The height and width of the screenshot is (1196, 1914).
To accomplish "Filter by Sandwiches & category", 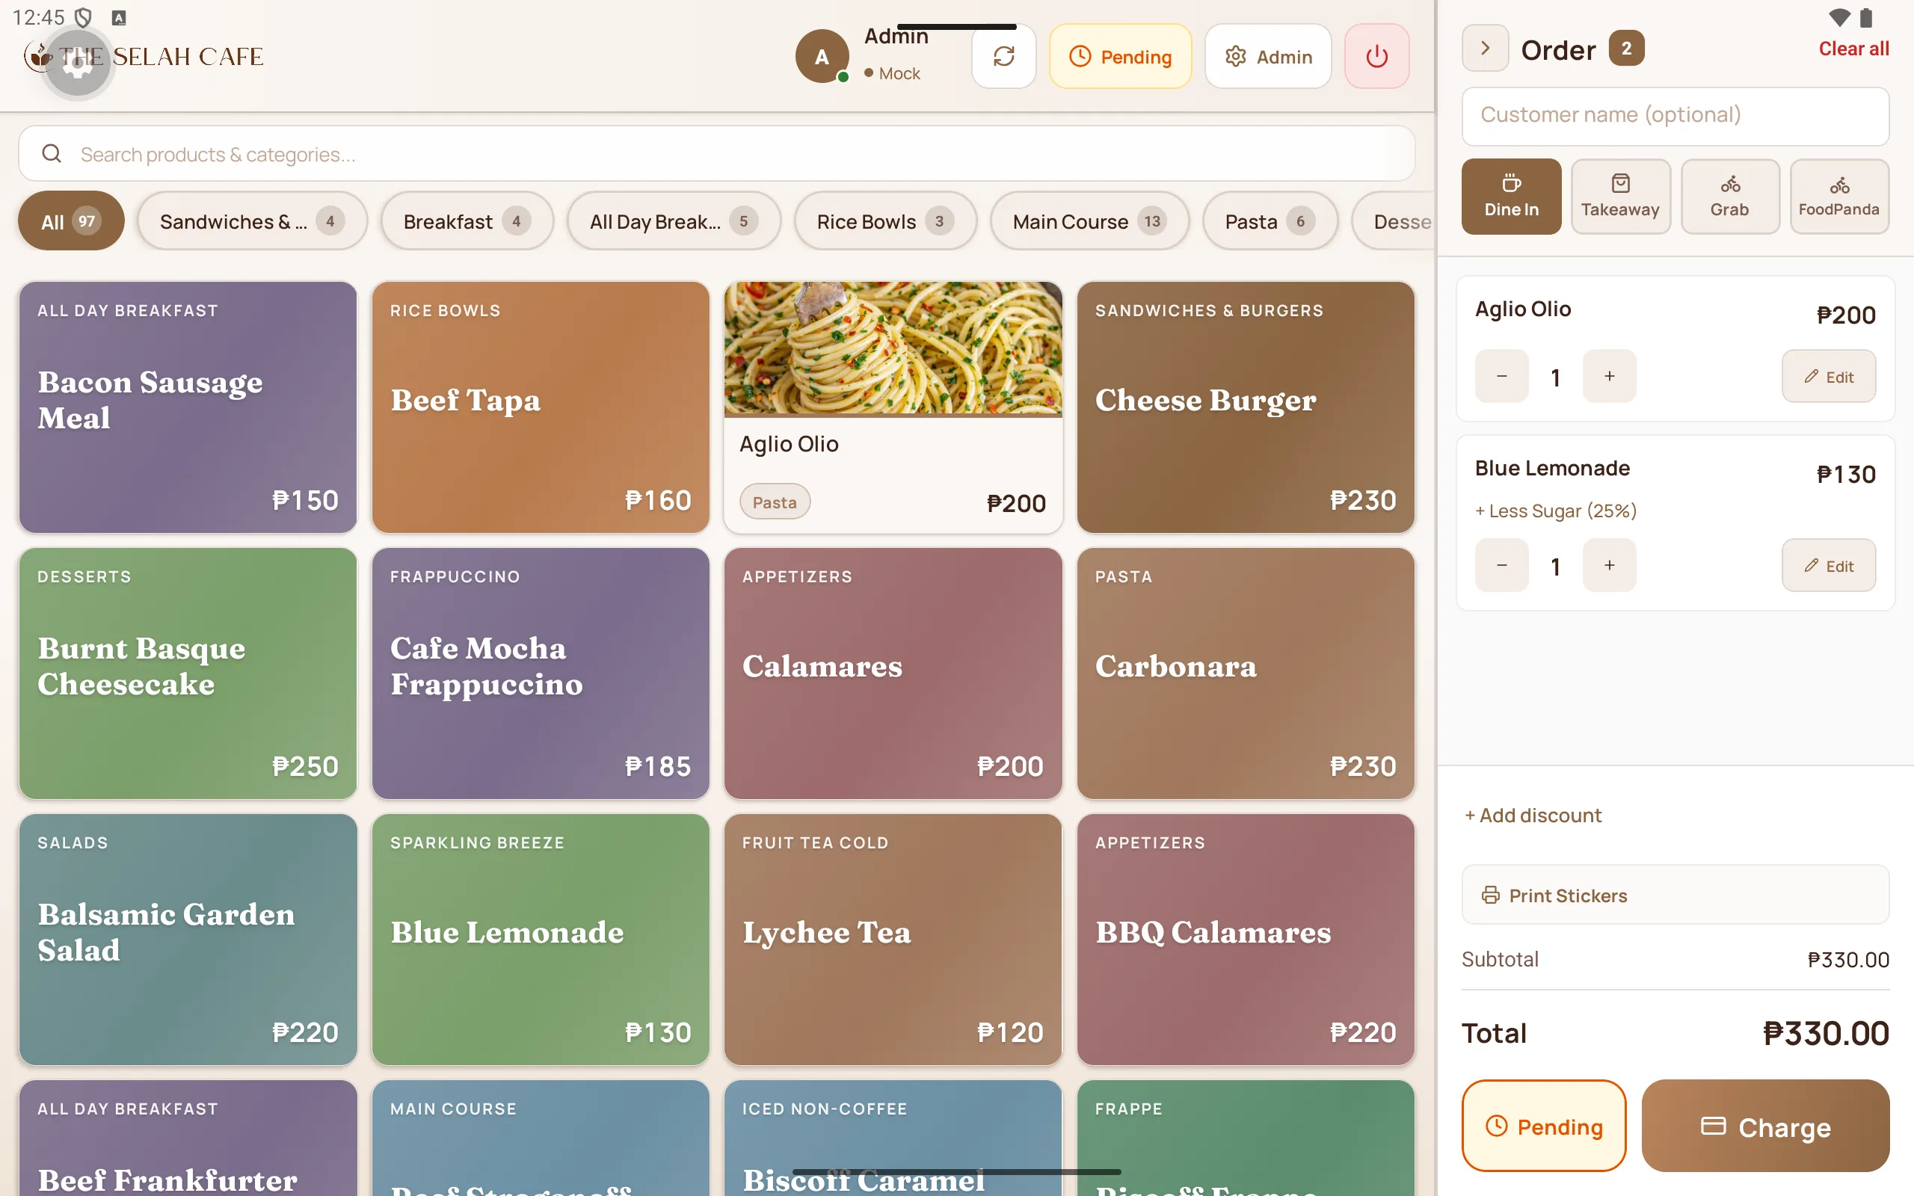I will 251,221.
